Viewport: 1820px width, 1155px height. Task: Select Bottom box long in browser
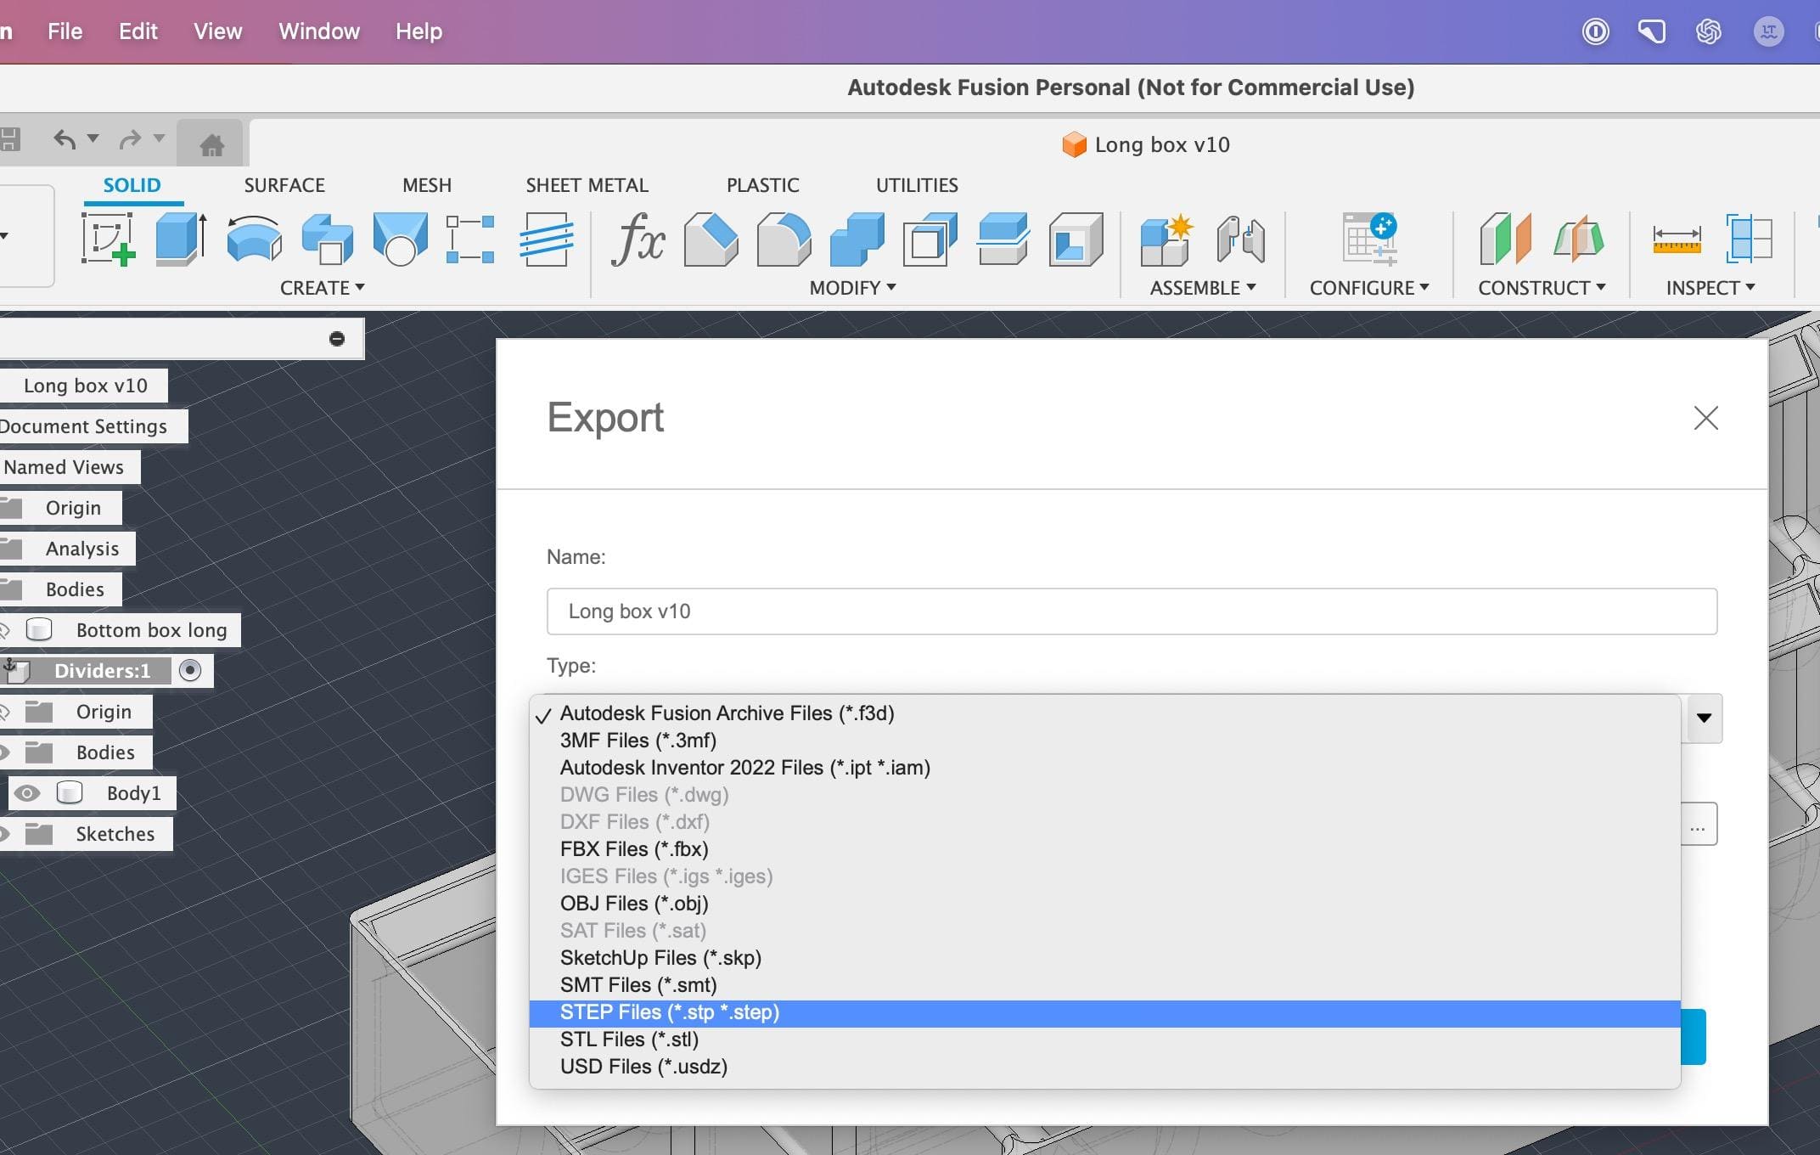coord(152,630)
